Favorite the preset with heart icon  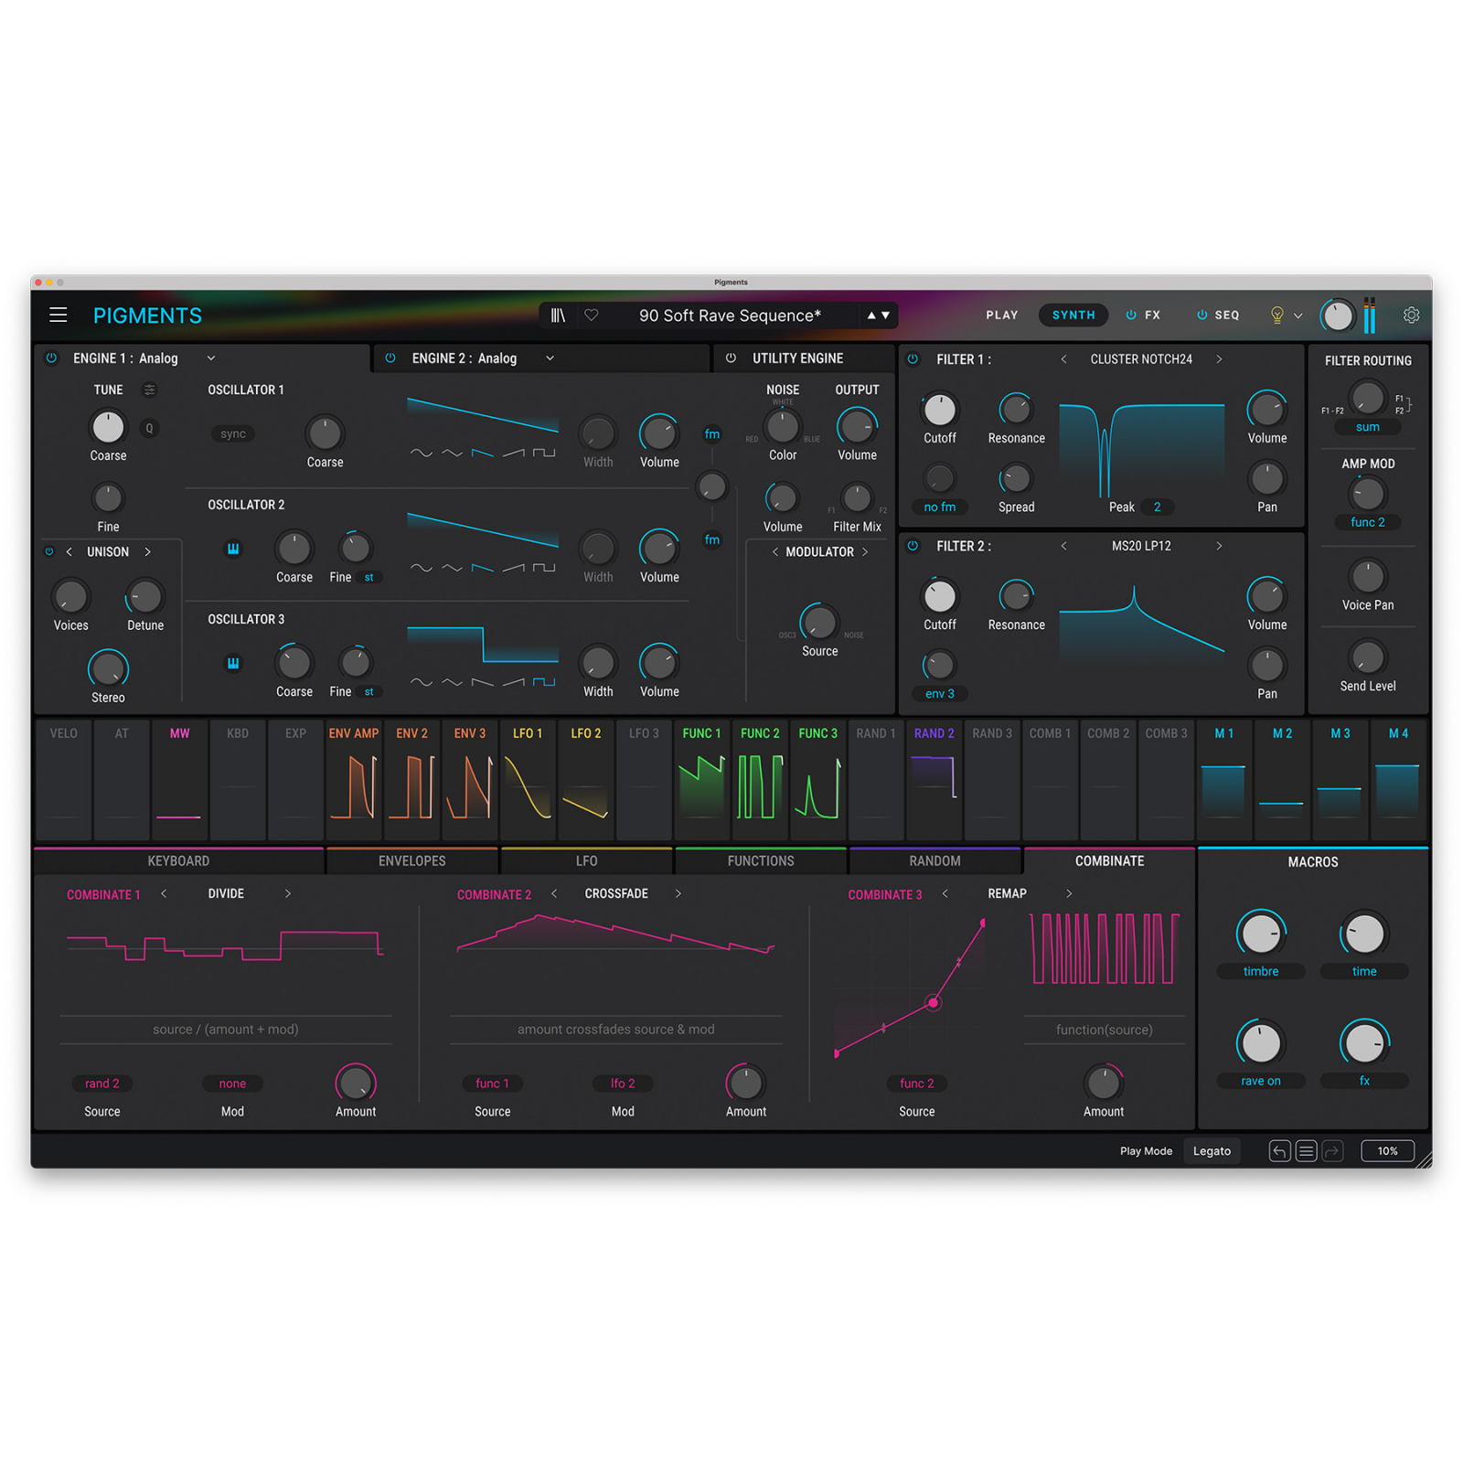pos(592,315)
